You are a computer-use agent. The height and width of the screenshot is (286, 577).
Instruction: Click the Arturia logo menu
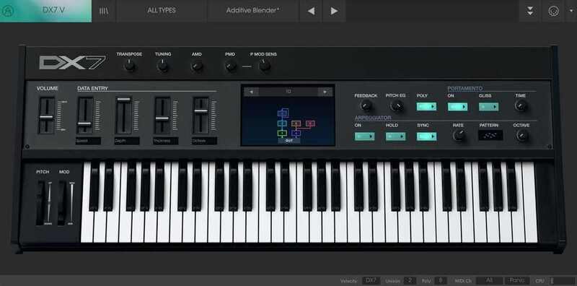click(x=7, y=11)
